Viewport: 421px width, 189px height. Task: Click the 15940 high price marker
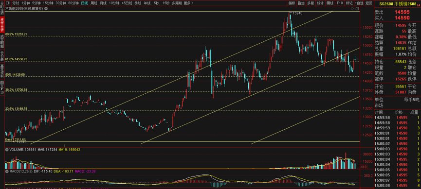pos(297,13)
